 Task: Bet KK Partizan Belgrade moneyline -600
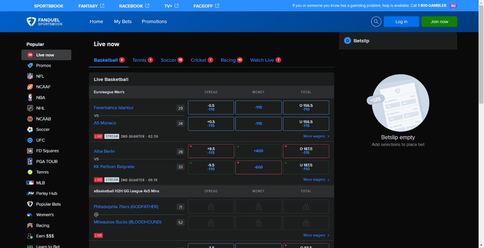click(x=259, y=167)
